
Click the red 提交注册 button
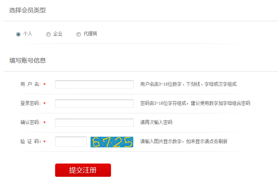point(83,170)
